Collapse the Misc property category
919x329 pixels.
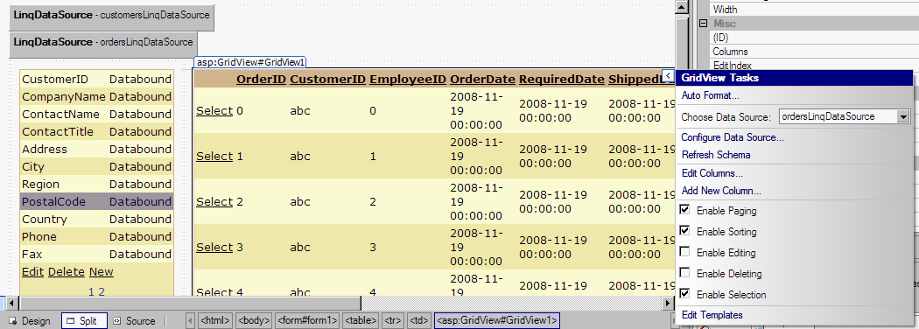[704, 24]
